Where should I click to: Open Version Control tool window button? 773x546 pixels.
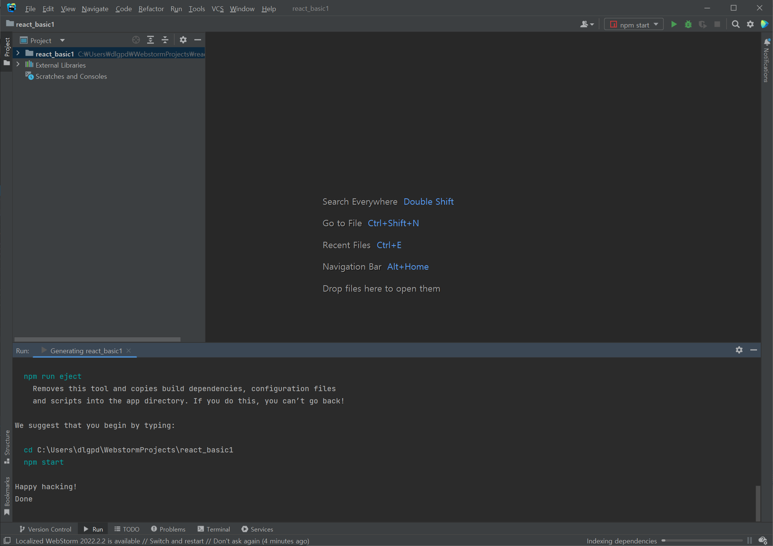pos(45,529)
